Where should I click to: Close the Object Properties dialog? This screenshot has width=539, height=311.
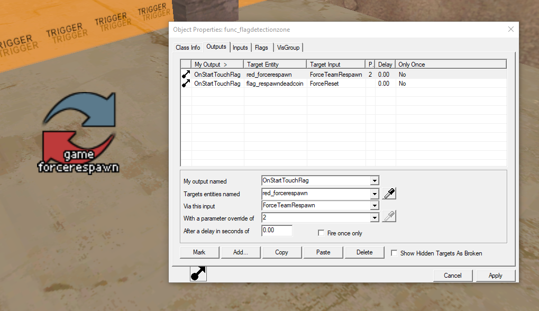click(511, 29)
